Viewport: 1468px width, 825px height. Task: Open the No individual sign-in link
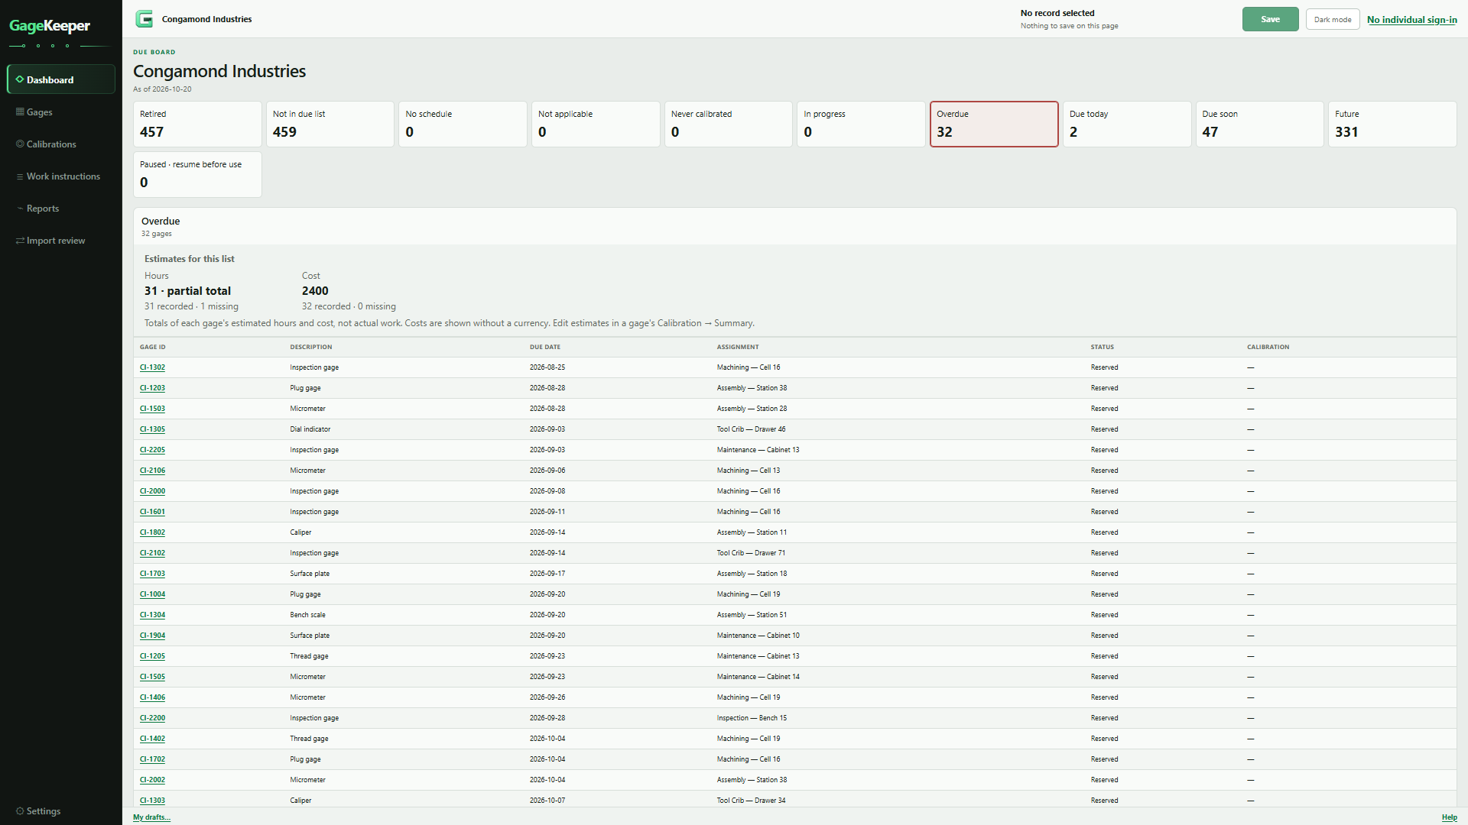coord(1411,20)
